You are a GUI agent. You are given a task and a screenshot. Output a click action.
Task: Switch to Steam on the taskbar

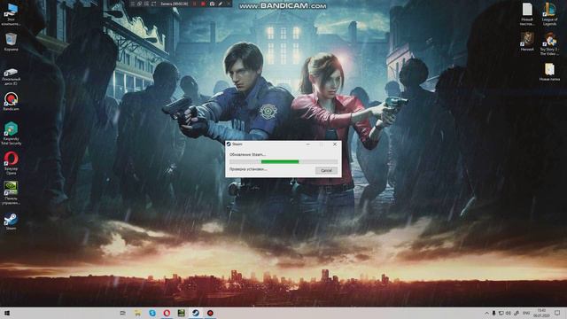196,313
